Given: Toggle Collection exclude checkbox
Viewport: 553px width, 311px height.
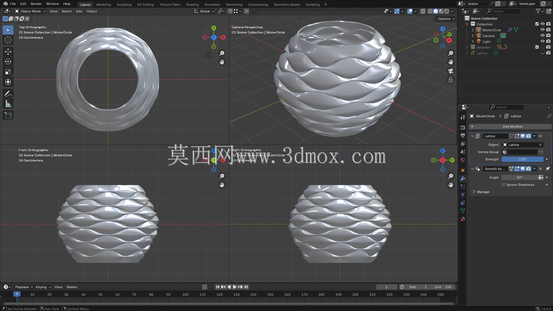Looking at the screenshot, I should (537, 24).
